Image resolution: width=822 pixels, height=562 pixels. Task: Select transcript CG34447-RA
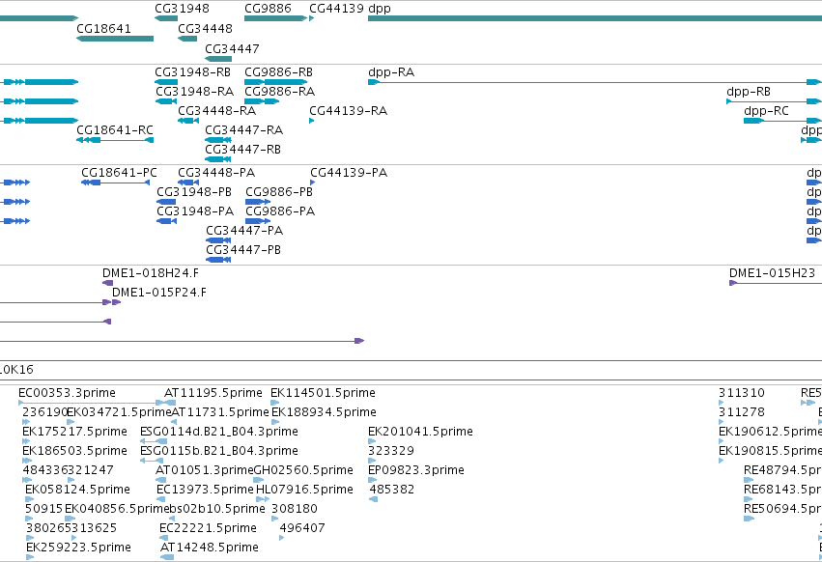tap(243, 130)
